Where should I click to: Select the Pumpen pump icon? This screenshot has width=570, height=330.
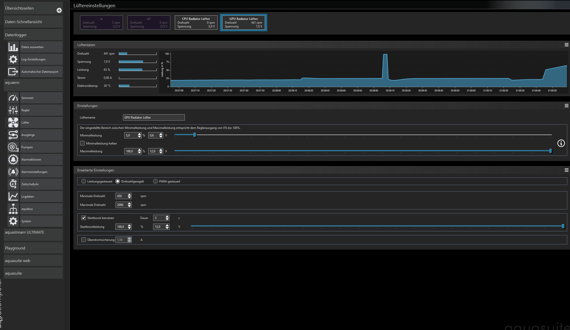13,147
